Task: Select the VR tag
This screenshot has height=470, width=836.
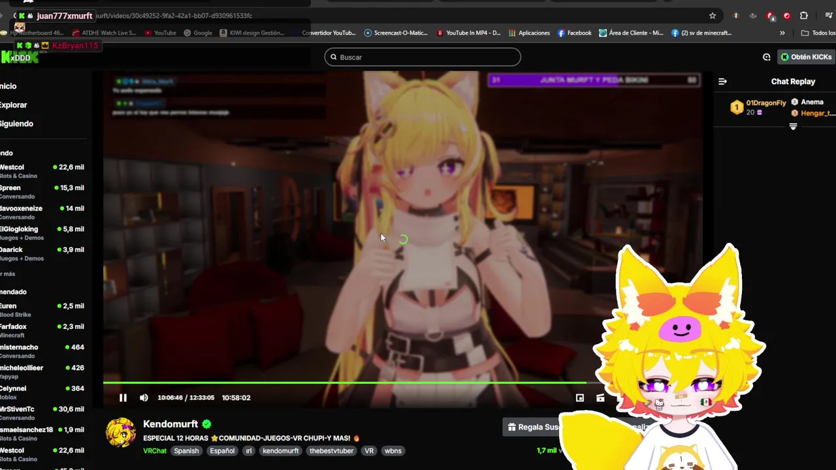Action: click(x=369, y=451)
